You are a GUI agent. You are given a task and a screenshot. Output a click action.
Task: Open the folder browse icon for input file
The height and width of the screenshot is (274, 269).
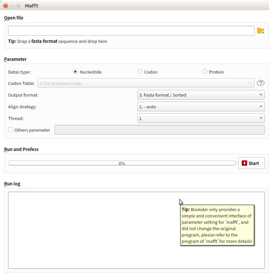(x=260, y=31)
